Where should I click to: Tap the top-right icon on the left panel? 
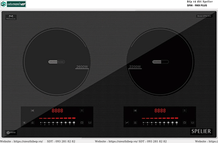pos(82,110)
